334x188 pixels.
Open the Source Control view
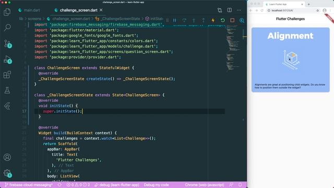click(x=7, y=43)
